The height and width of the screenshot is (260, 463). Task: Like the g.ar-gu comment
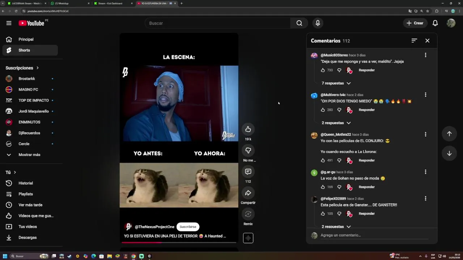pyautogui.click(x=323, y=187)
